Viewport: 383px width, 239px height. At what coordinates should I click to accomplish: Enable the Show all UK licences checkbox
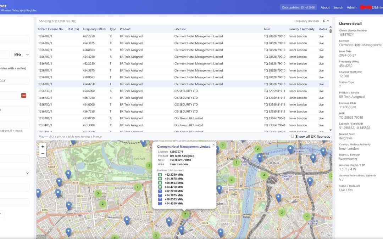pyautogui.click(x=292, y=136)
